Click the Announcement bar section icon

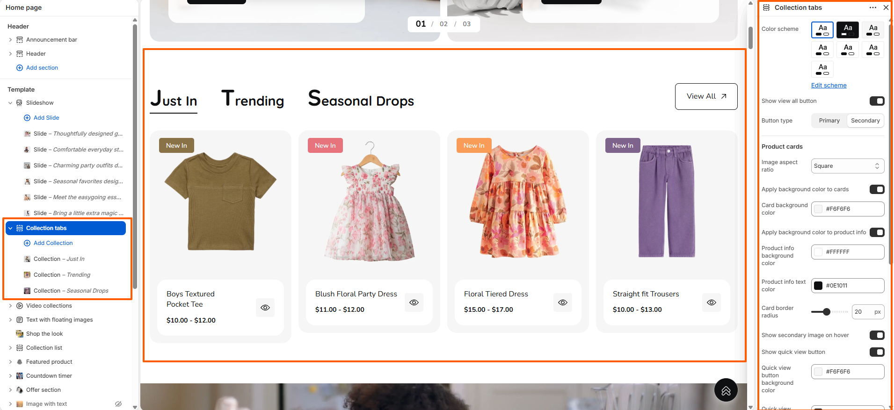(x=20, y=40)
